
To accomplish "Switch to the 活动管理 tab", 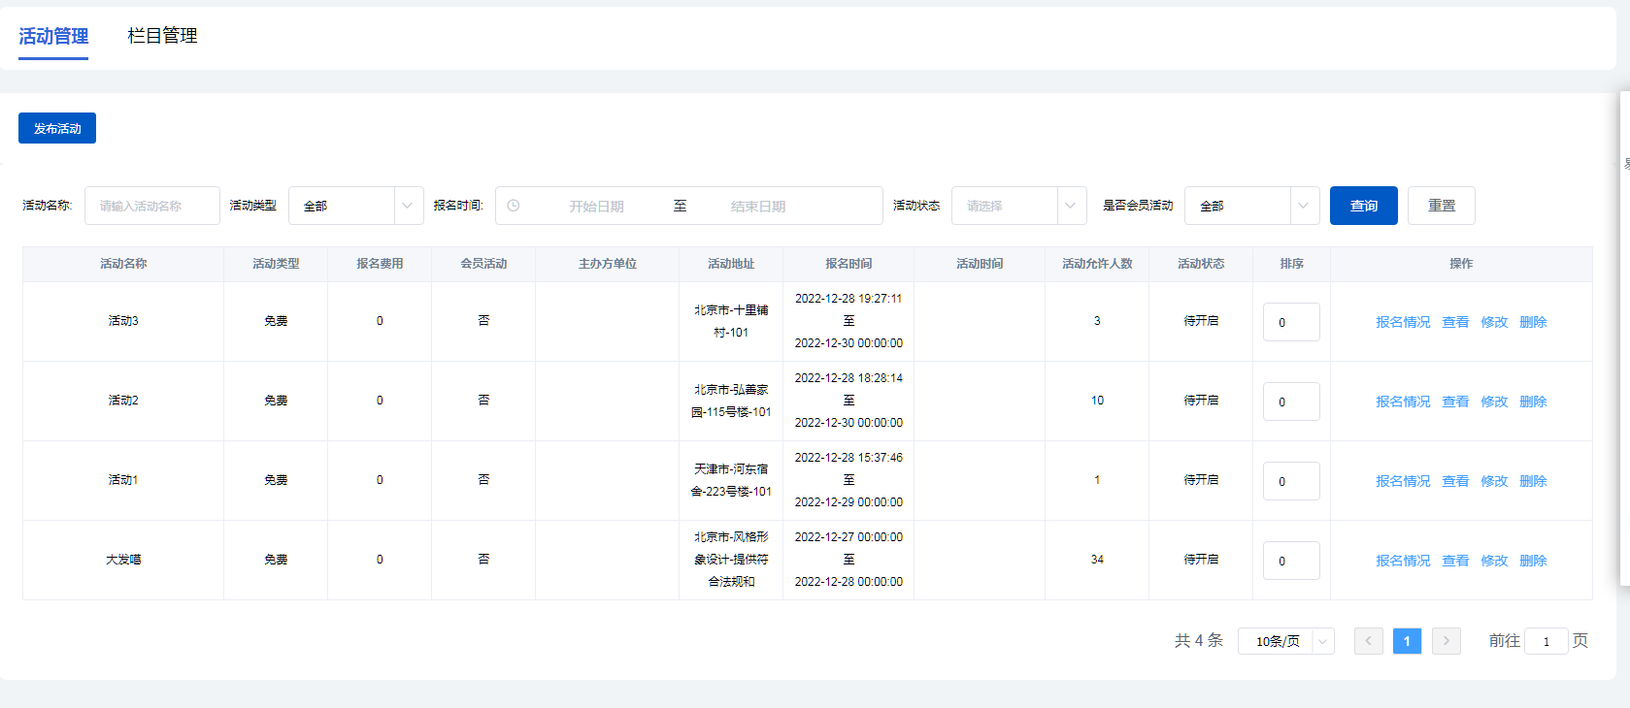I will tap(53, 36).
